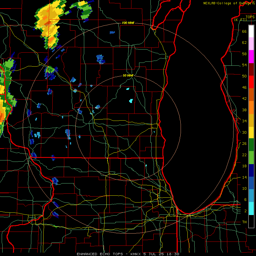The height and width of the screenshot is (256, 256).
Task: Click the '46' legend value
Action: [244, 88]
